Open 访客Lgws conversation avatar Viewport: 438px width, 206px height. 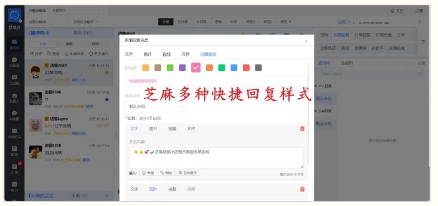pyautogui.click(x=36, y=125)
